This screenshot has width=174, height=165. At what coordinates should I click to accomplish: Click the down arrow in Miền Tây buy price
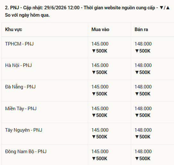click(x=94, y=115)
